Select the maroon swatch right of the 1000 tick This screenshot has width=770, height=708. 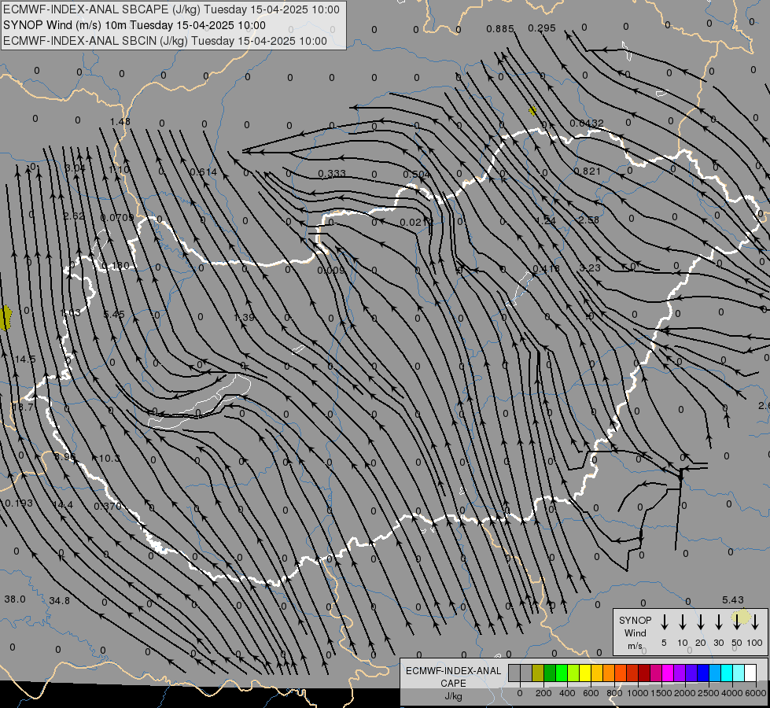coord(644,673)
